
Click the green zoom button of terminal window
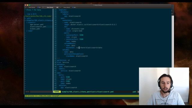pyautogui.click(x=29, y=5)
